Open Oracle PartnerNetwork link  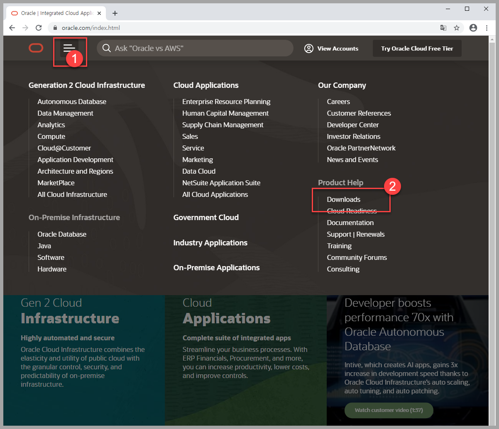point(361,148)
